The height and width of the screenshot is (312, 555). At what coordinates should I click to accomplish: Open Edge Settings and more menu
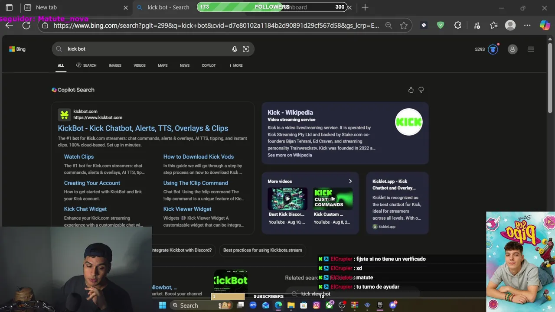pyautogui.click(x=527, y=26)
